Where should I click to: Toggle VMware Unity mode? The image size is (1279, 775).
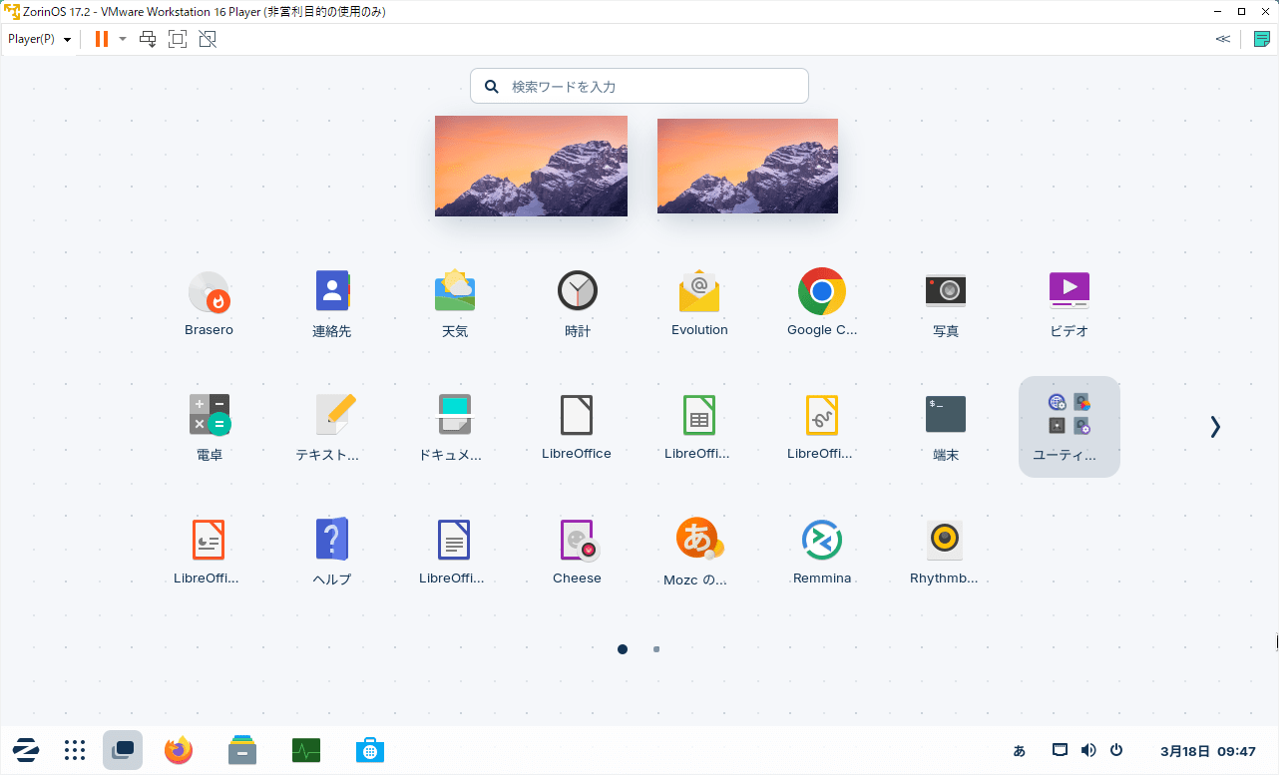click(x=208, y=39)
